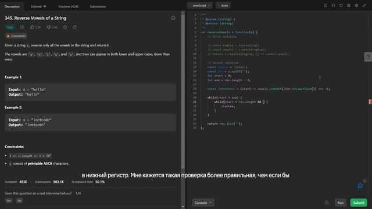This screenshot has width=372, height=209.
Task: Answer No to the interview question
Action: click(19, 201)
